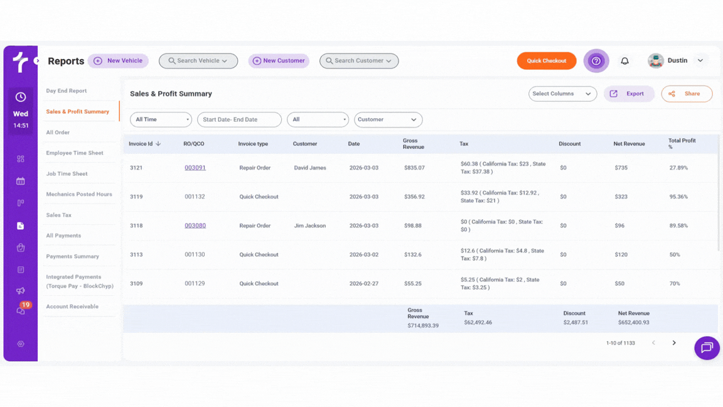Image resolution: width=723 pixels, height=407 pixels.
Task: Open the shopping bag icon in sidebar
Action: 21,247
